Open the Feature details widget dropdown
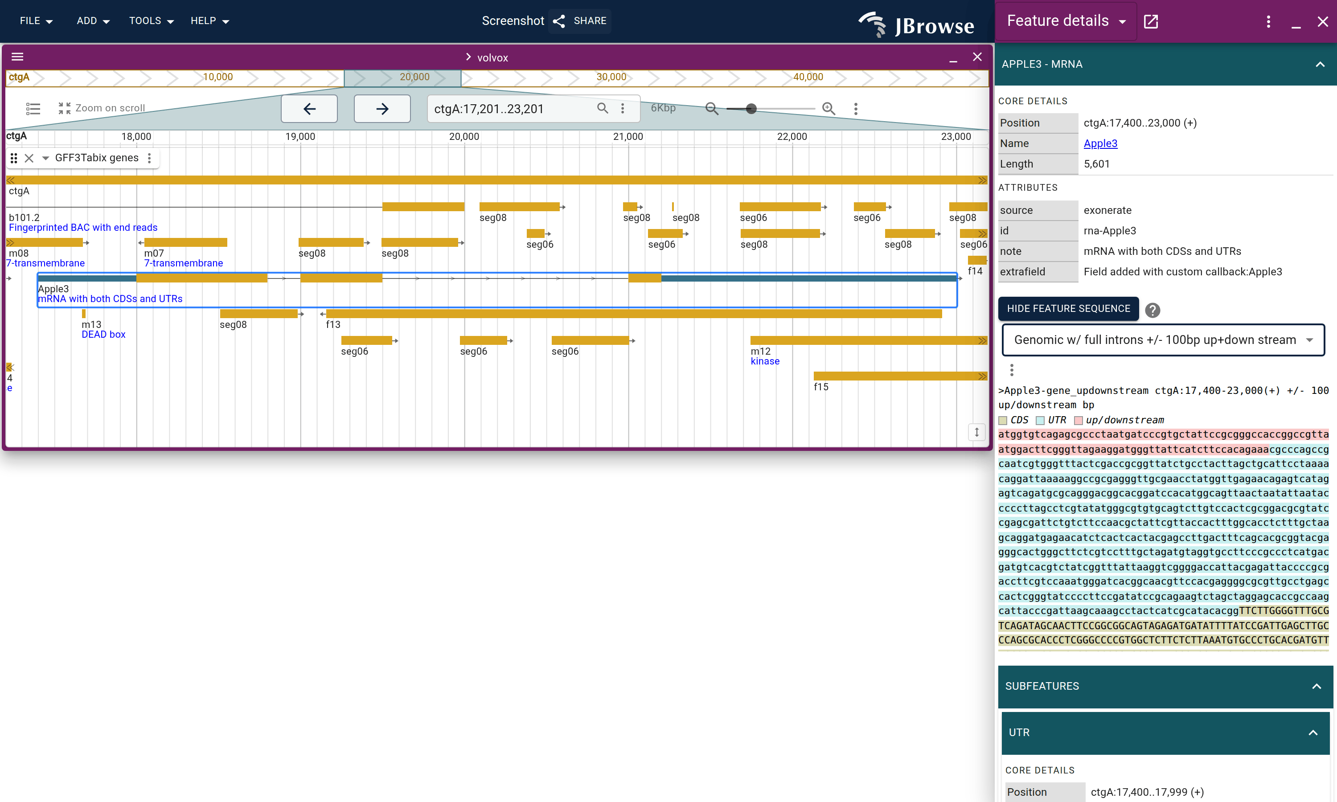This screenshot has width=1337, height=802. point(1066,21)
